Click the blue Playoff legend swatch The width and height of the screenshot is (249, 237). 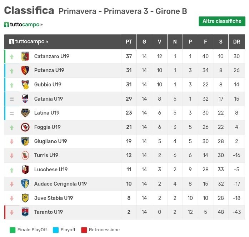click(55, 230)
